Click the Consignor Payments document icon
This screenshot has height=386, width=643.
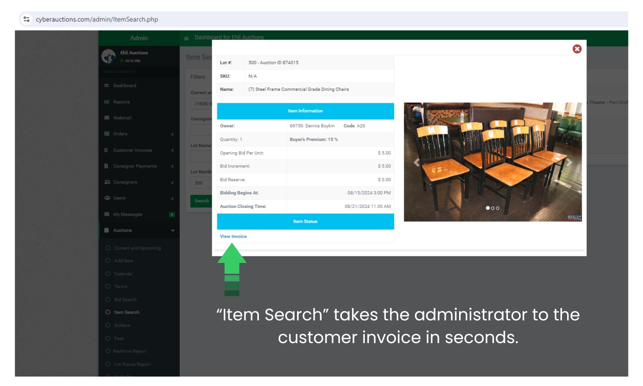(106, 166)
